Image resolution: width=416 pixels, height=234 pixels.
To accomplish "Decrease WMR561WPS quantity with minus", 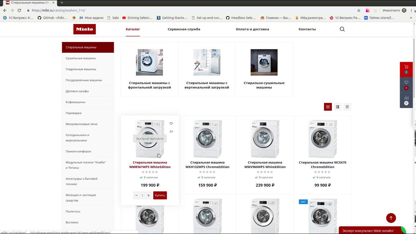I will tap(136, 195).
